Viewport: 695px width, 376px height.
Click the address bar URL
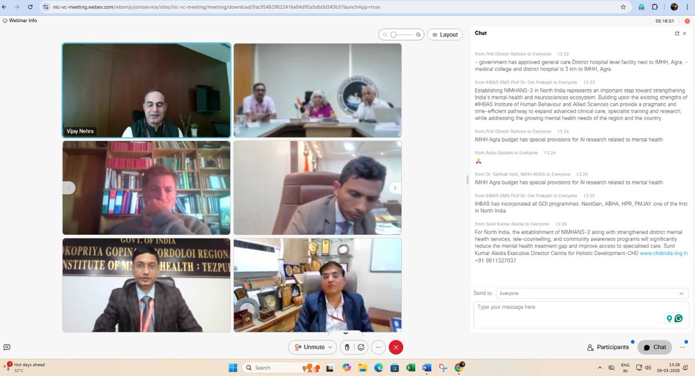tap(217, 7)
